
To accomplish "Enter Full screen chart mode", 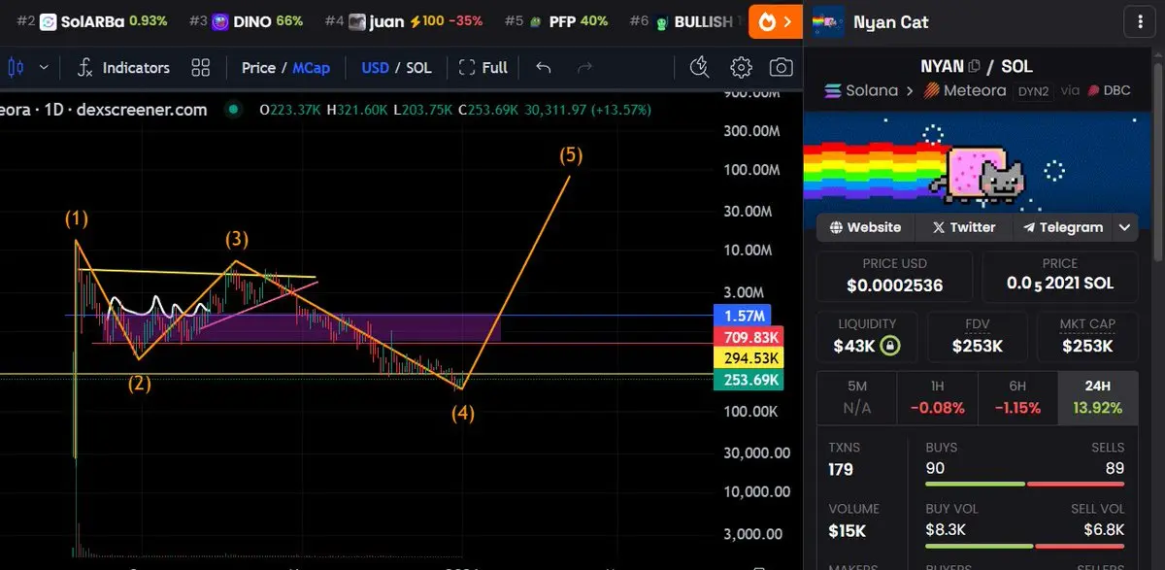I will click(483, 68).
